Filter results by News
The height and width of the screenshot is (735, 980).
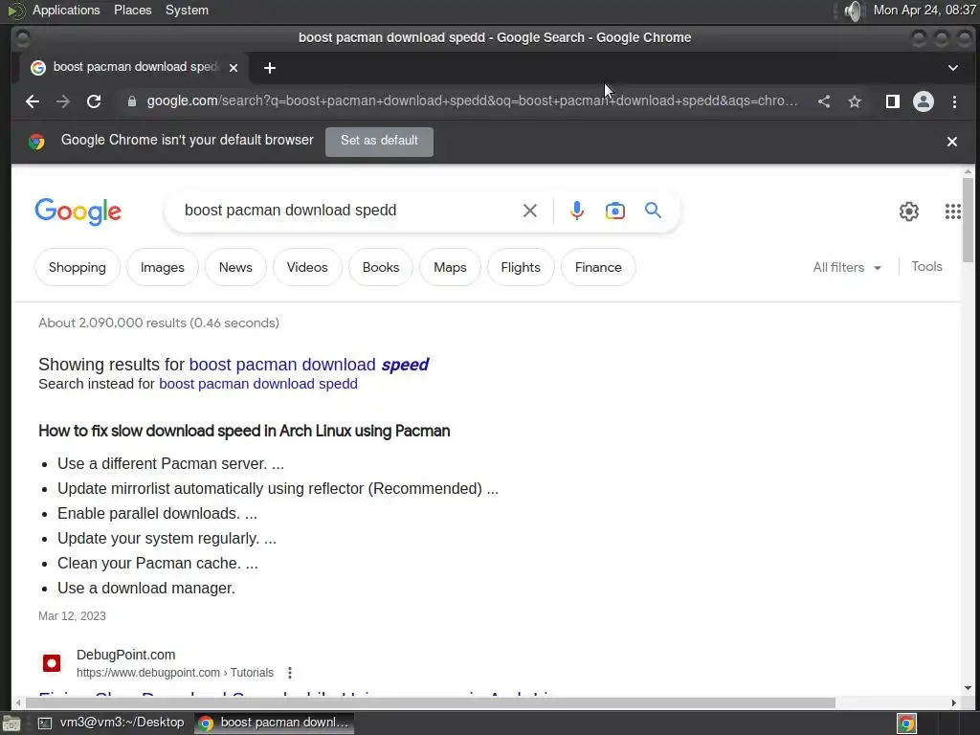235,268
